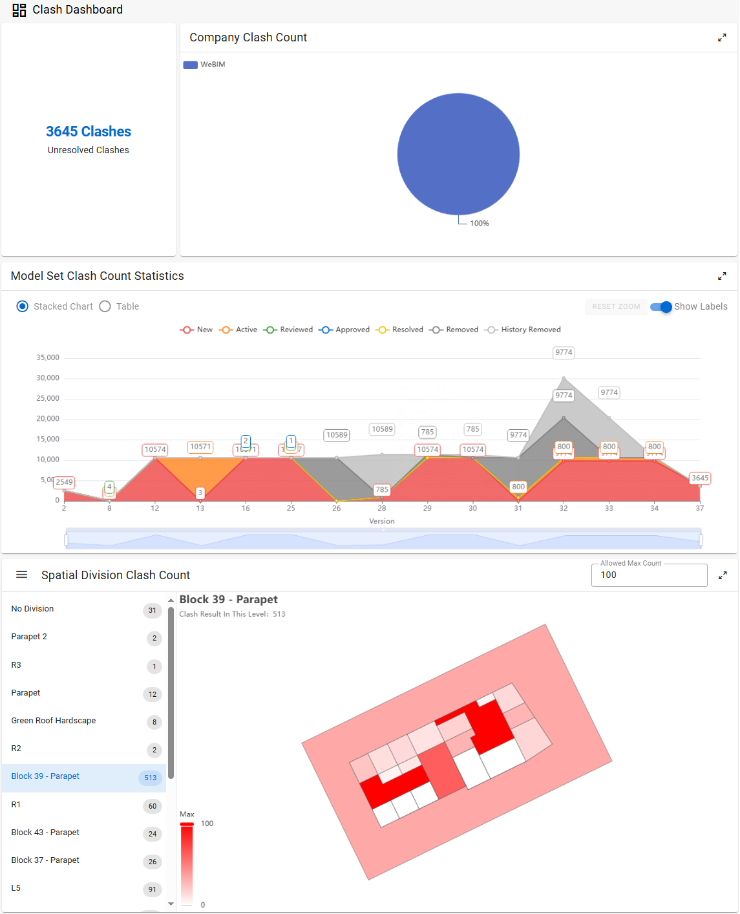Click the division list scrollbar thumb

(171, 692)
